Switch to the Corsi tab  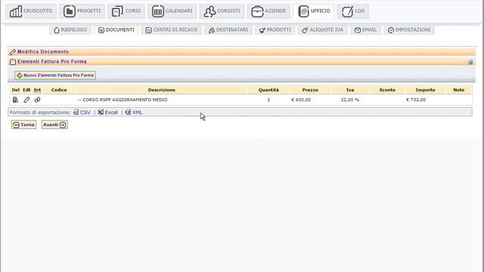126,11
